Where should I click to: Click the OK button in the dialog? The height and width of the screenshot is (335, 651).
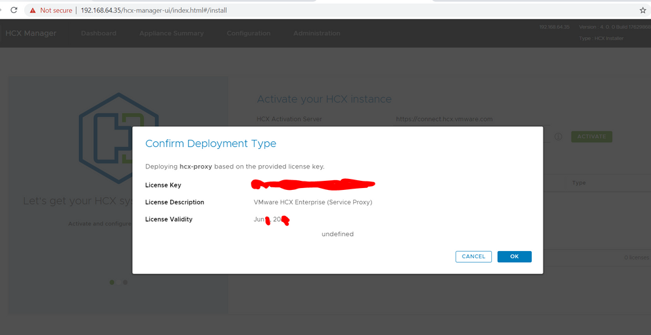coord(514,257)
